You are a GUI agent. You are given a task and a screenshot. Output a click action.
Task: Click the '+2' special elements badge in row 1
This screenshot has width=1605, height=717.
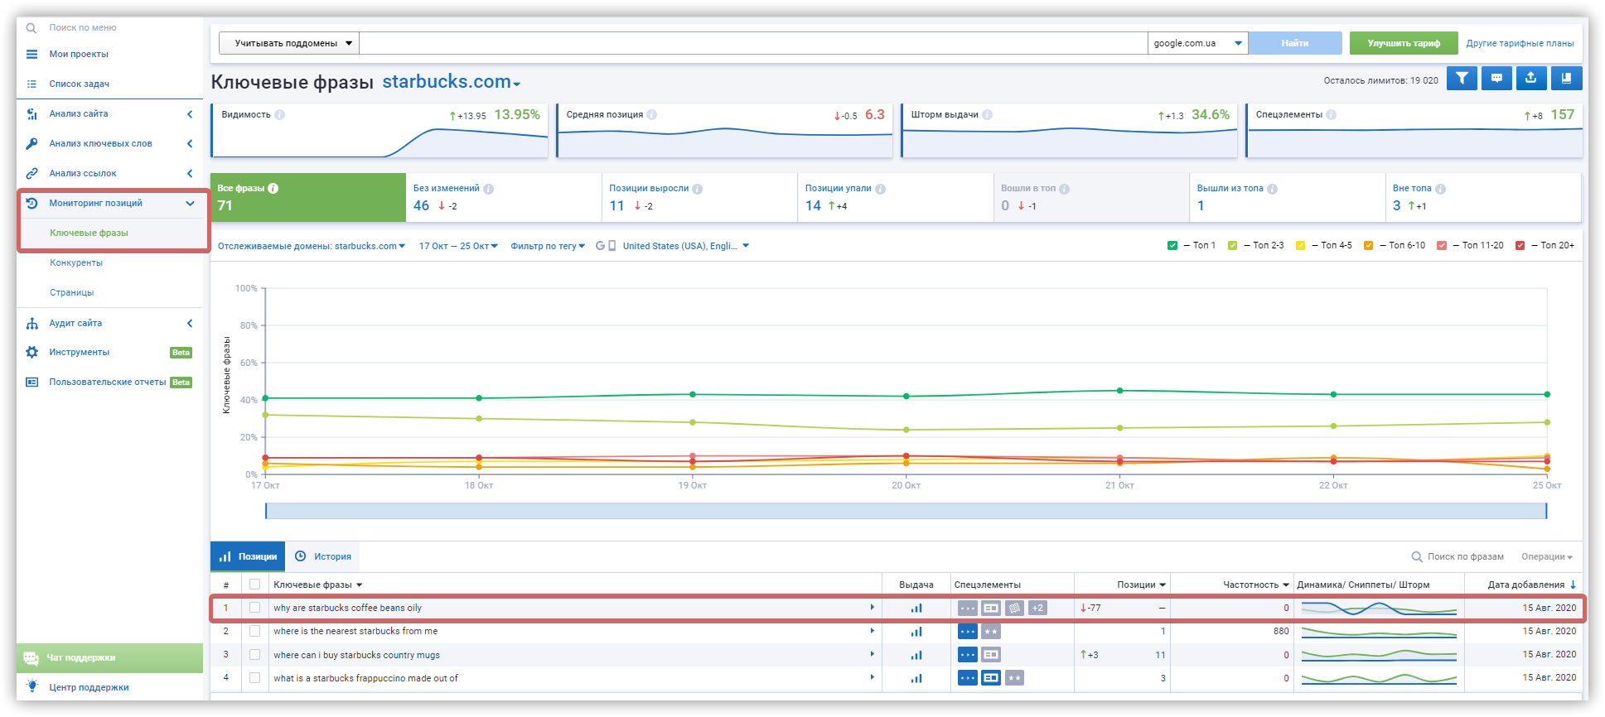tap(1037, 608)
